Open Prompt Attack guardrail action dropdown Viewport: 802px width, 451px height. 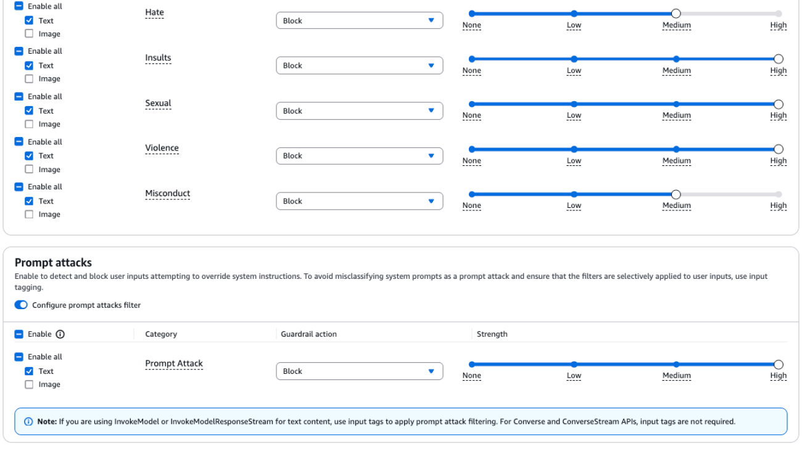pyautogui.click(x=359, y=371)
